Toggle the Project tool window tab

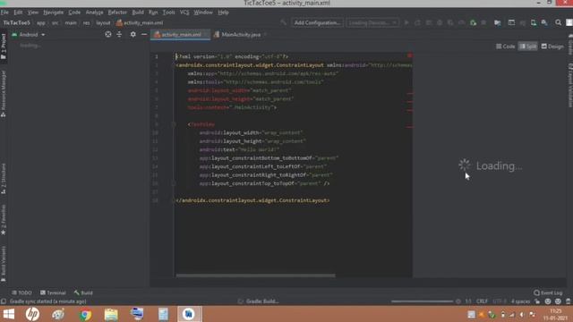click(x=4, y=47)
